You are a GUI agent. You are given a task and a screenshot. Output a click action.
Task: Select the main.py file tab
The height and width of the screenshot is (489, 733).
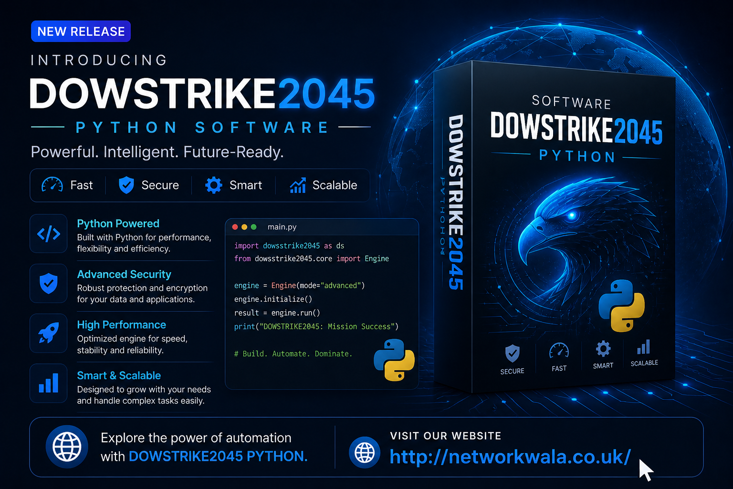tap(282, 227)
